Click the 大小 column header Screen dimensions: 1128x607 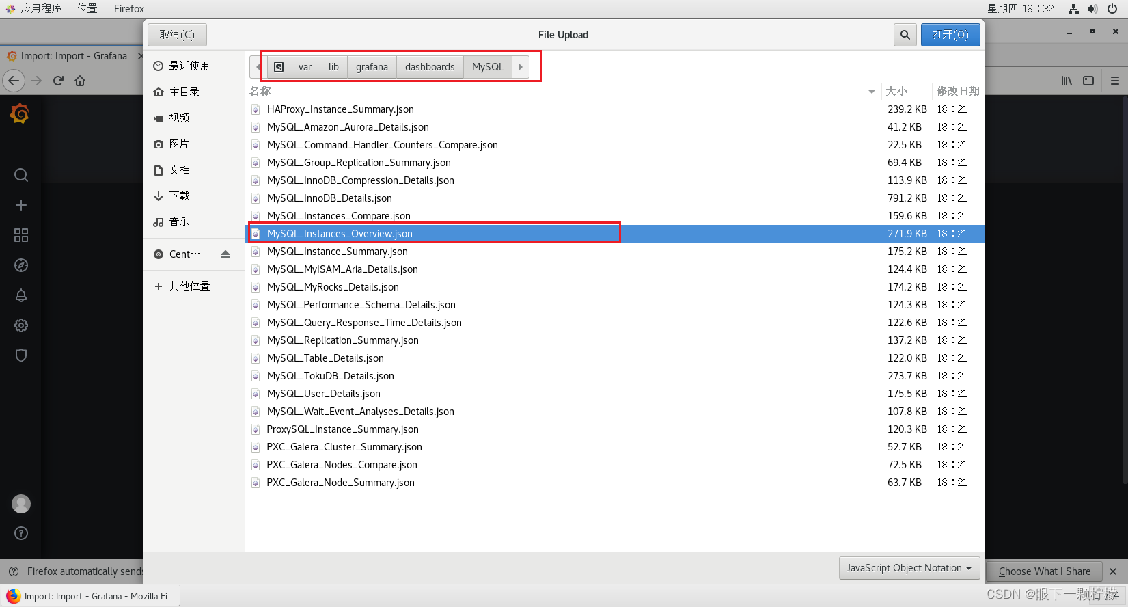(907, 92)
